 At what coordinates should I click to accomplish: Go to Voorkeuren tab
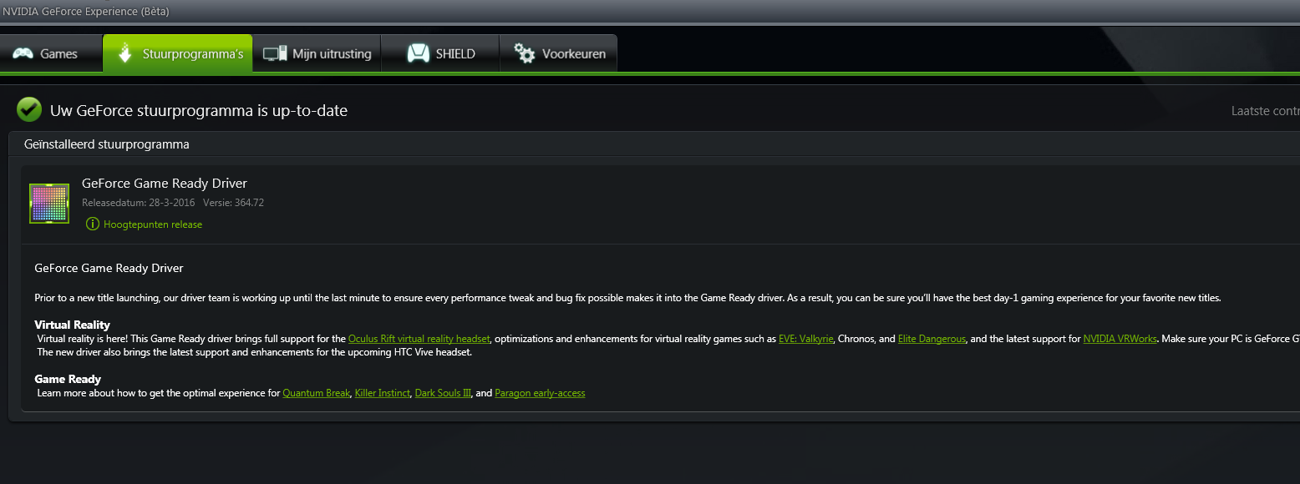point(559,53)
